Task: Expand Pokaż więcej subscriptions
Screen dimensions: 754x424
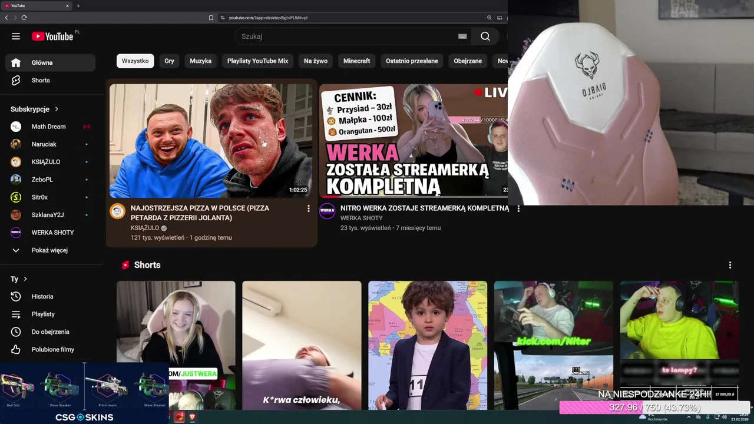Action: click(50, 250)
